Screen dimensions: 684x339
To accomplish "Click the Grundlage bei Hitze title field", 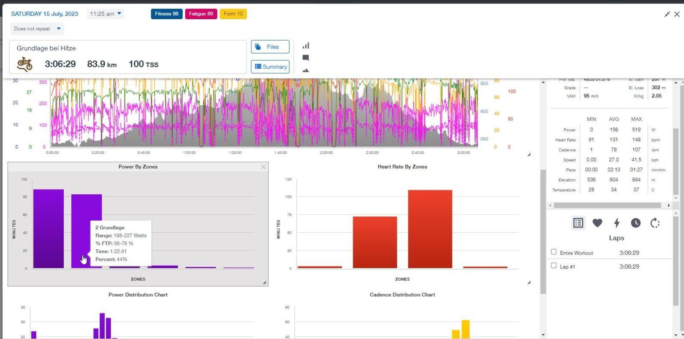I will [x=46, y=48].
